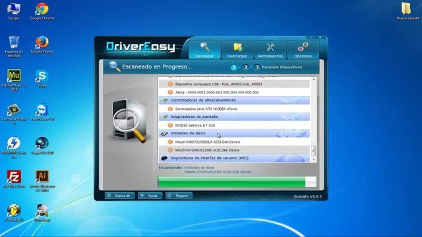Select Controladora serie ATA NVIDIA nForce
The width and height of the screenshot is (422, 237).
(x=234, y=109)
